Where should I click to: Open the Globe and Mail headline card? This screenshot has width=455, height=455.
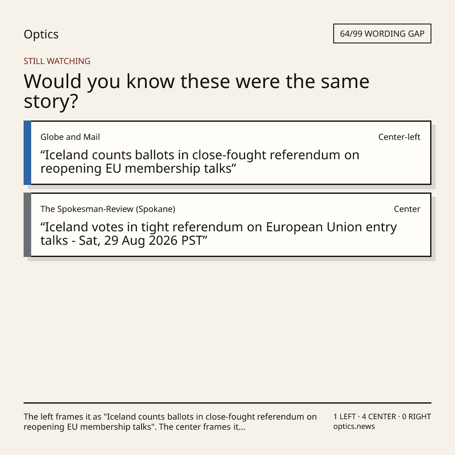coord(227,153)
